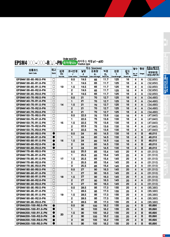Tick stock box for EPSM4190-95-R1.0-PN
Image resolution: width=170 pixels, height=237 pixels.
(54, 191)
